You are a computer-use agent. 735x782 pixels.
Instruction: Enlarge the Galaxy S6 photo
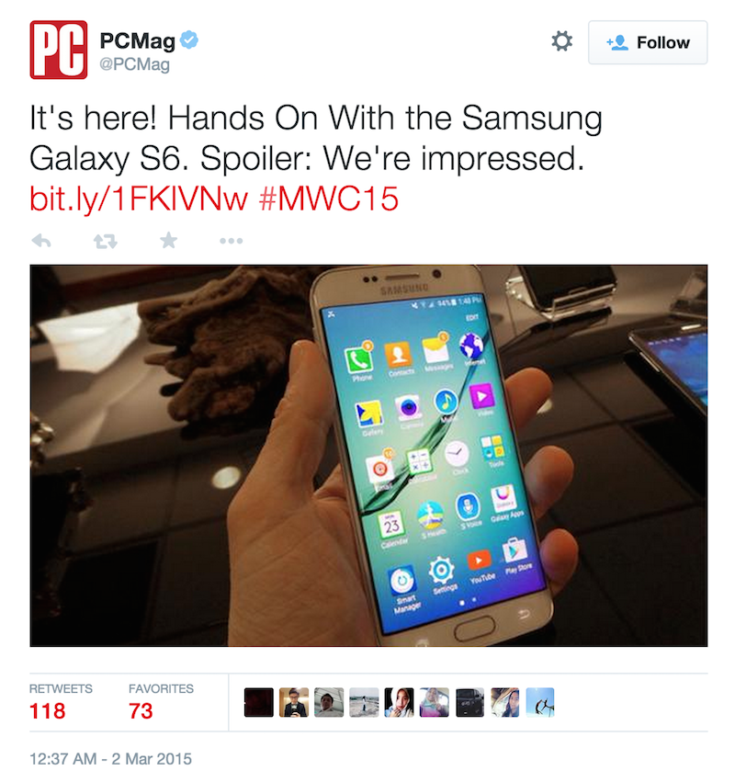coord(368,456)
